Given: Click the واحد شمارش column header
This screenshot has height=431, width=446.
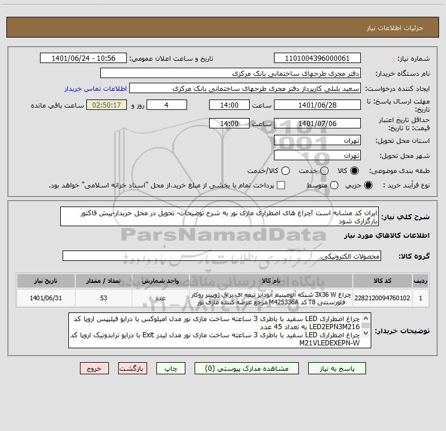Looking at the screenshot, I should (x=160, y=281).
